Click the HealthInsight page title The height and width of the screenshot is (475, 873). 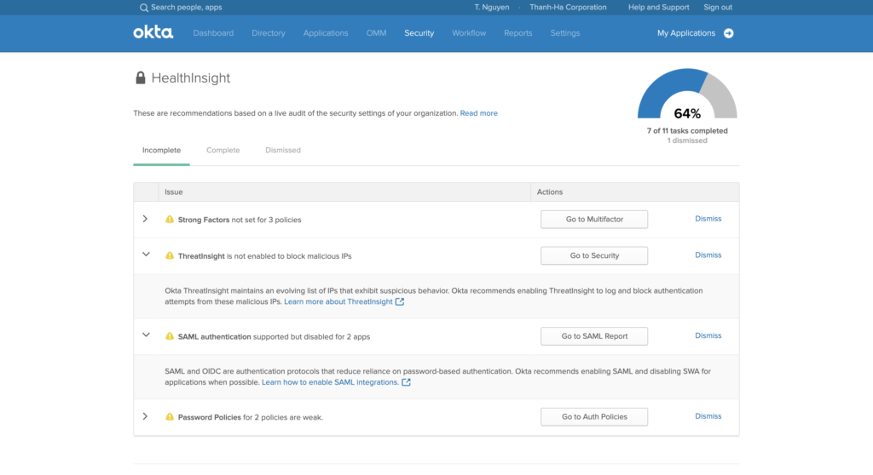190,77
